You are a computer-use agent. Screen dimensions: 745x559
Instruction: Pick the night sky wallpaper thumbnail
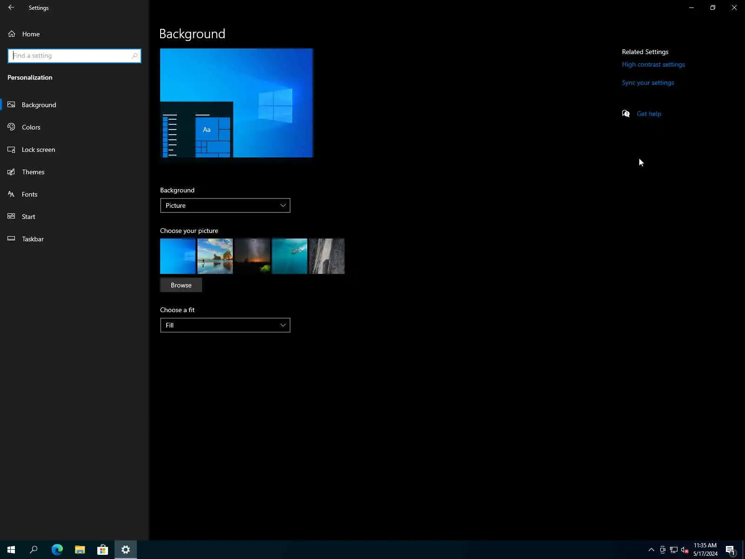point(252,256)
